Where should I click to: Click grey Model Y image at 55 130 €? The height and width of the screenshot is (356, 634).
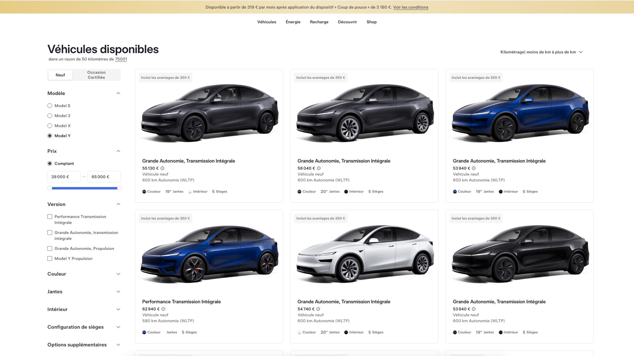click(209, 113)
